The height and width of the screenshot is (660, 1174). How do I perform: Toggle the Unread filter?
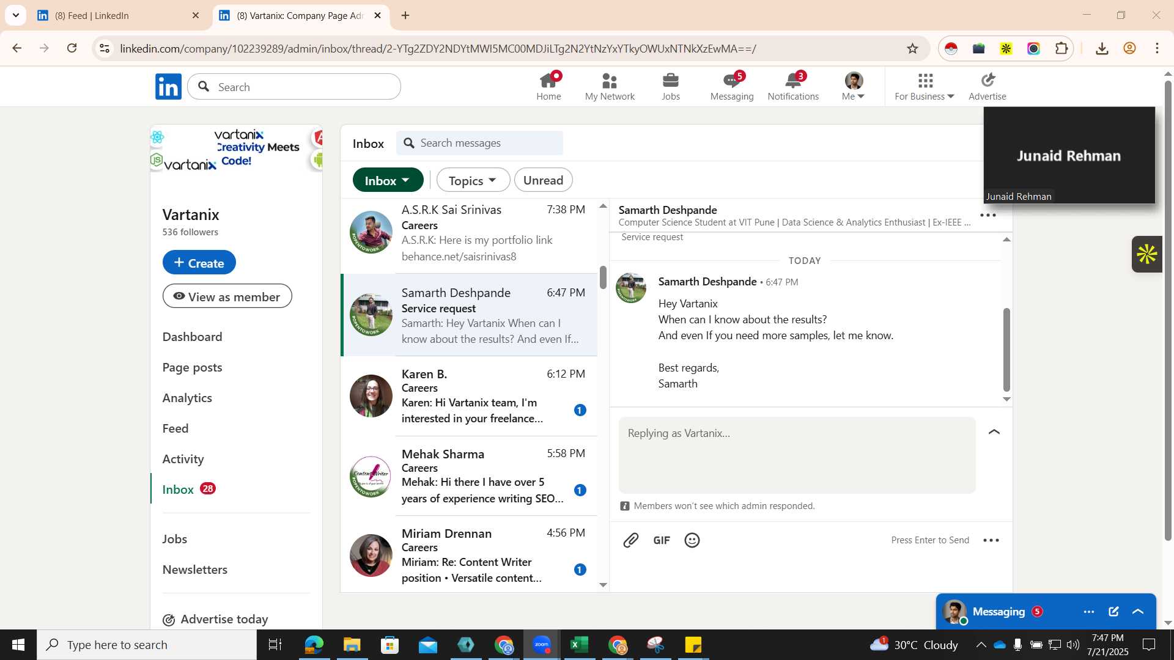tap(543, 180)
